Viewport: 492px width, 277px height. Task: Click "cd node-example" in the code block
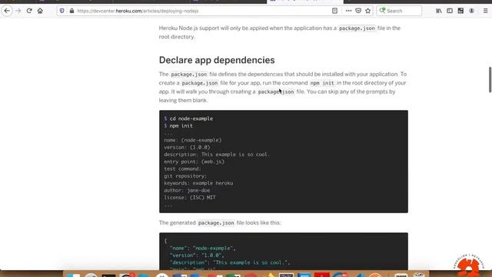[191, 118]
